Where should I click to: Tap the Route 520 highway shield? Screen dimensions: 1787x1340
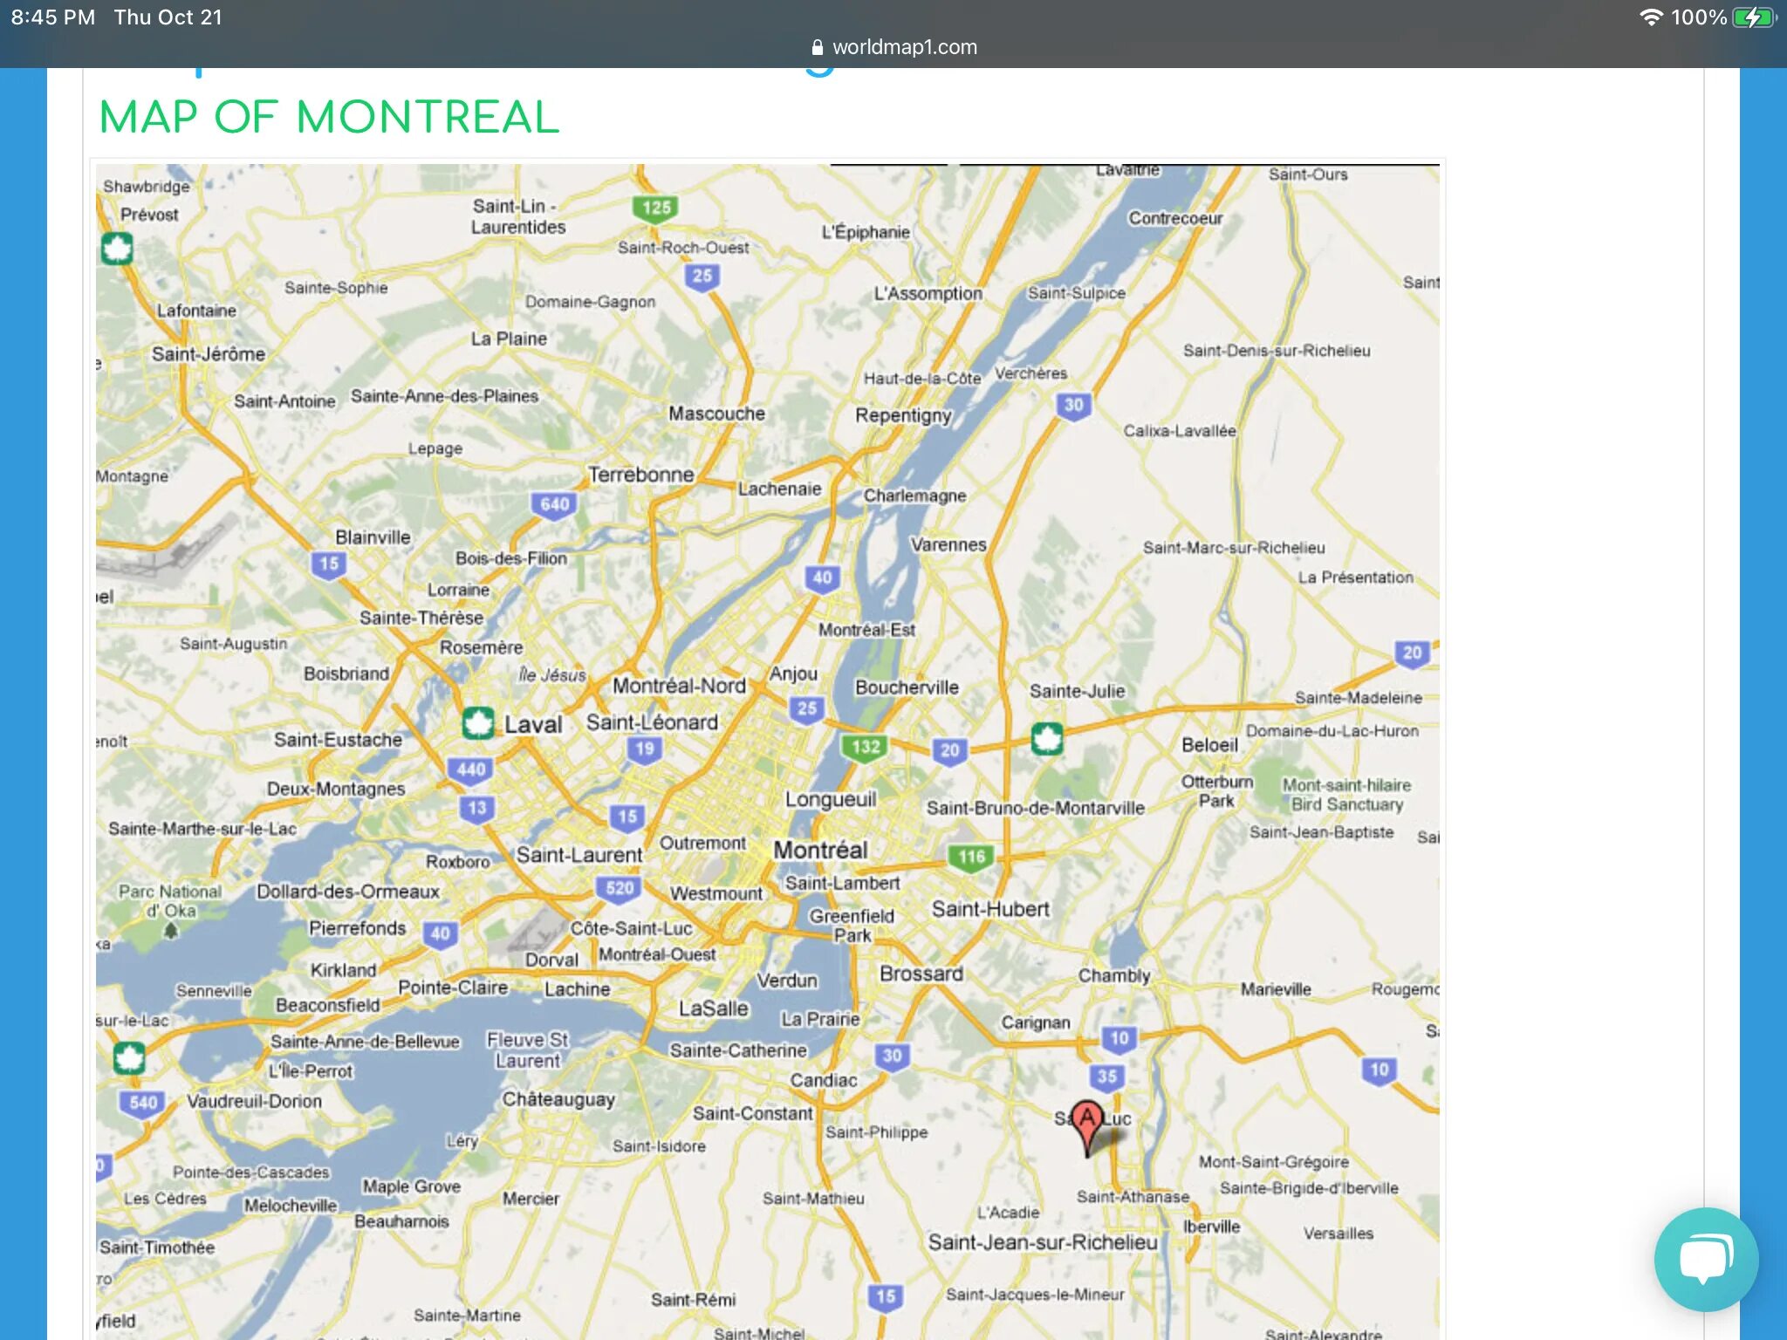620,888
